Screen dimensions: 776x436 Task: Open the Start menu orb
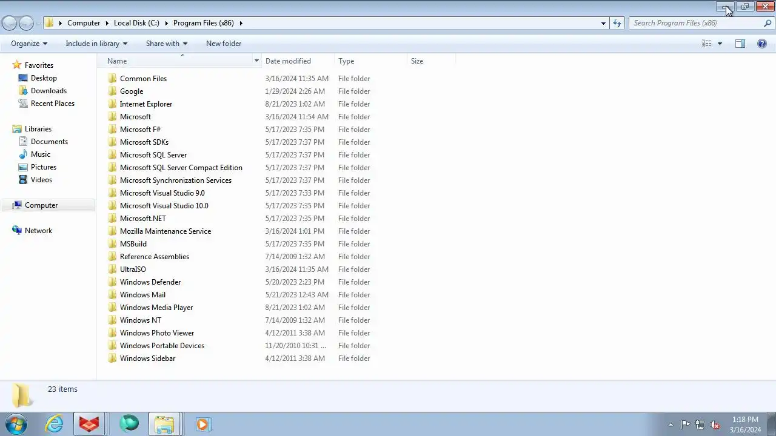16,424
